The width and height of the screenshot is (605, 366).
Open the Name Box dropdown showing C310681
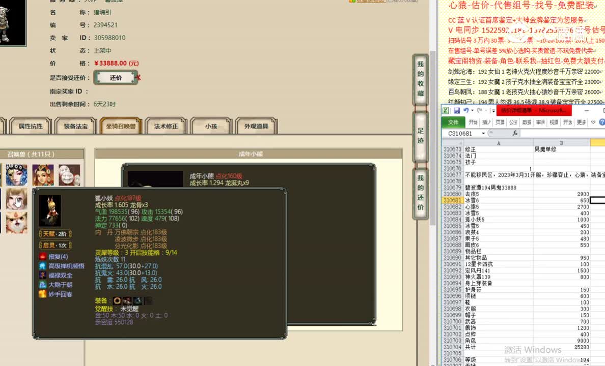[483, 133]
